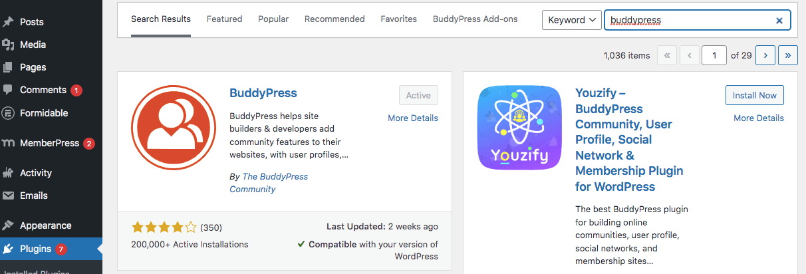Image resolution: width=806 pixels, height=274 pixels.
Task: Click the Youzify plugin logo
Action: tap(519, 128)
